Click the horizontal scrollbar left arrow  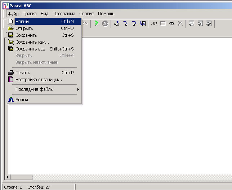tap(7, 177)
